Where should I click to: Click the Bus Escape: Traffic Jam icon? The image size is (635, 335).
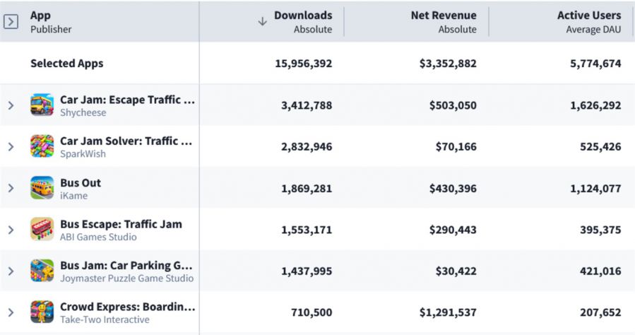point(42,229)
